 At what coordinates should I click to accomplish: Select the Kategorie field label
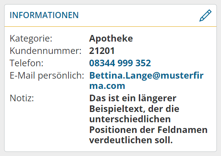31,38
